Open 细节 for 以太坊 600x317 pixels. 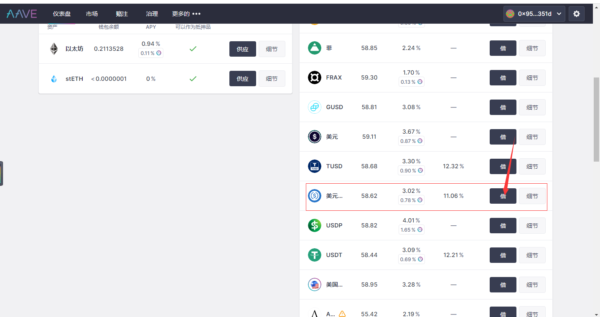(272, 49)
